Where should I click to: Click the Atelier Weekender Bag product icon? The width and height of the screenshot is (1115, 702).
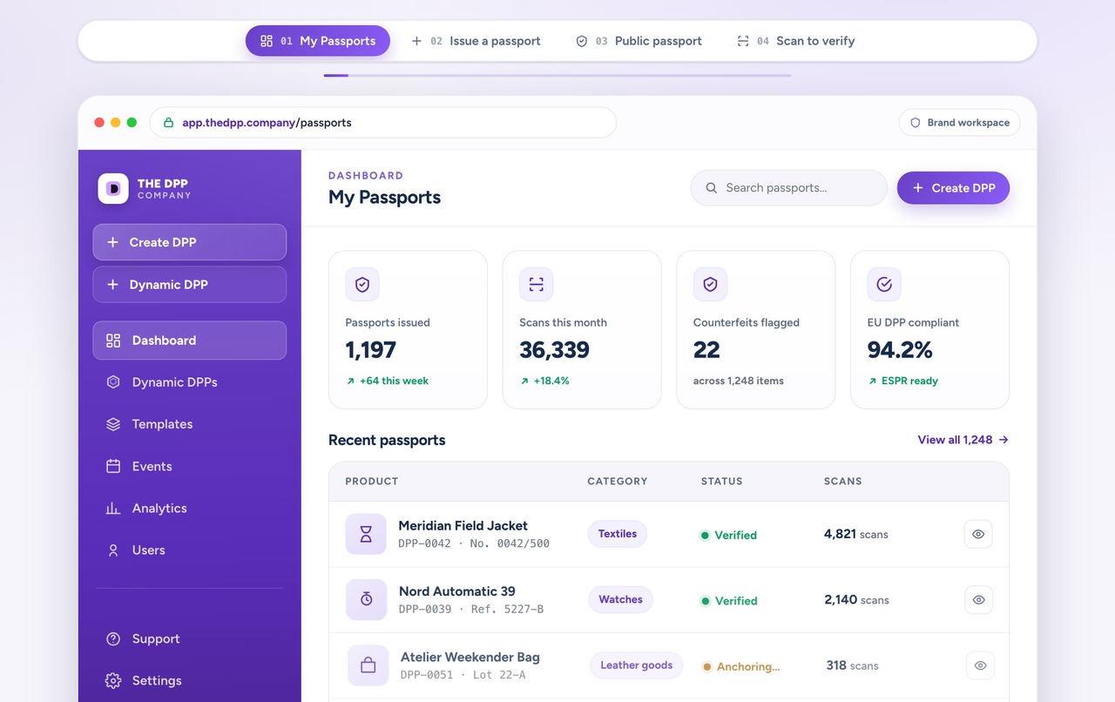pyautogui.click(x=368, y=665)
